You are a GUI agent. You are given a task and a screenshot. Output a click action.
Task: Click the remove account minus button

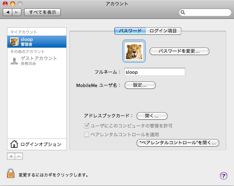[x=19, y=156]
